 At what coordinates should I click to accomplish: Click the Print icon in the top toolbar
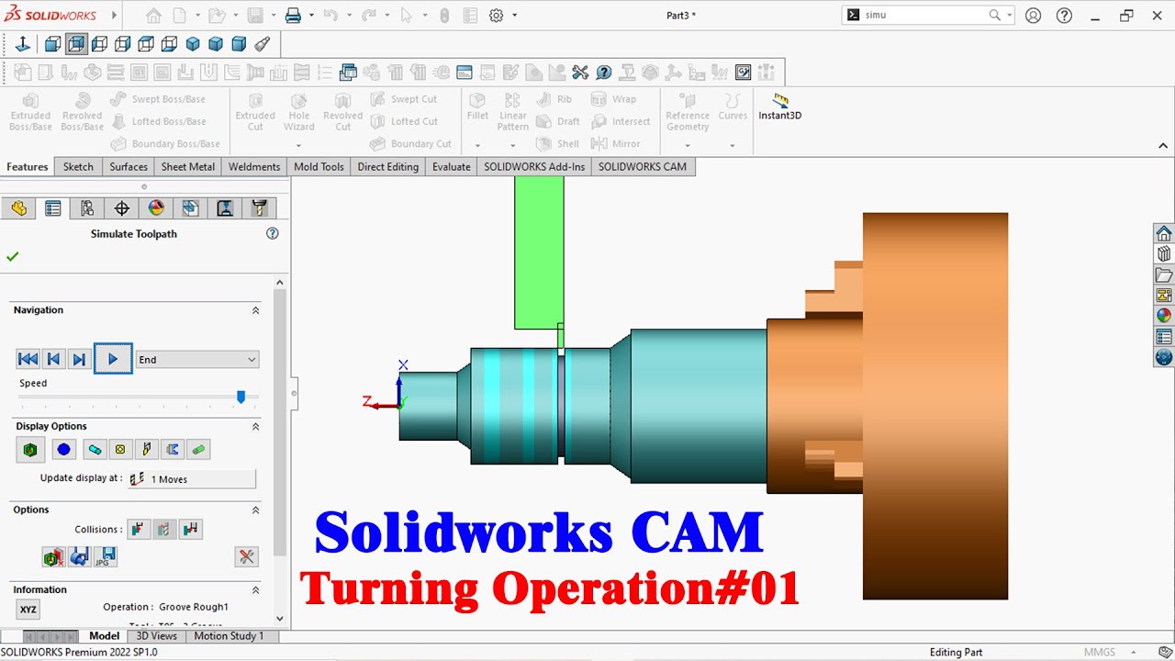(x=293, y=16)
